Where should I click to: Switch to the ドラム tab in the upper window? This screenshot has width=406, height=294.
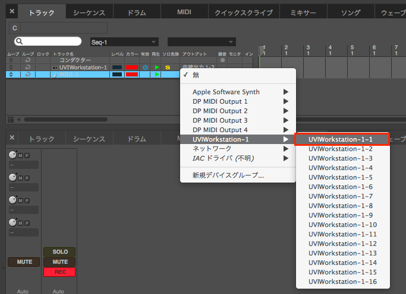point(137,12)
